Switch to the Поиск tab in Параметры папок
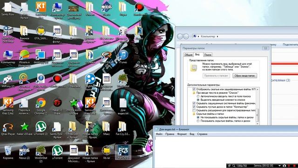This screenshot has width=298, height=168. click(208, 55)
